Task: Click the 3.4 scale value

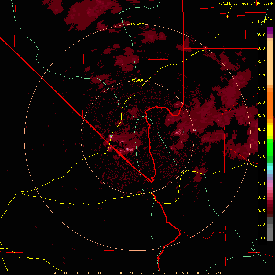Action: point(261,143)
